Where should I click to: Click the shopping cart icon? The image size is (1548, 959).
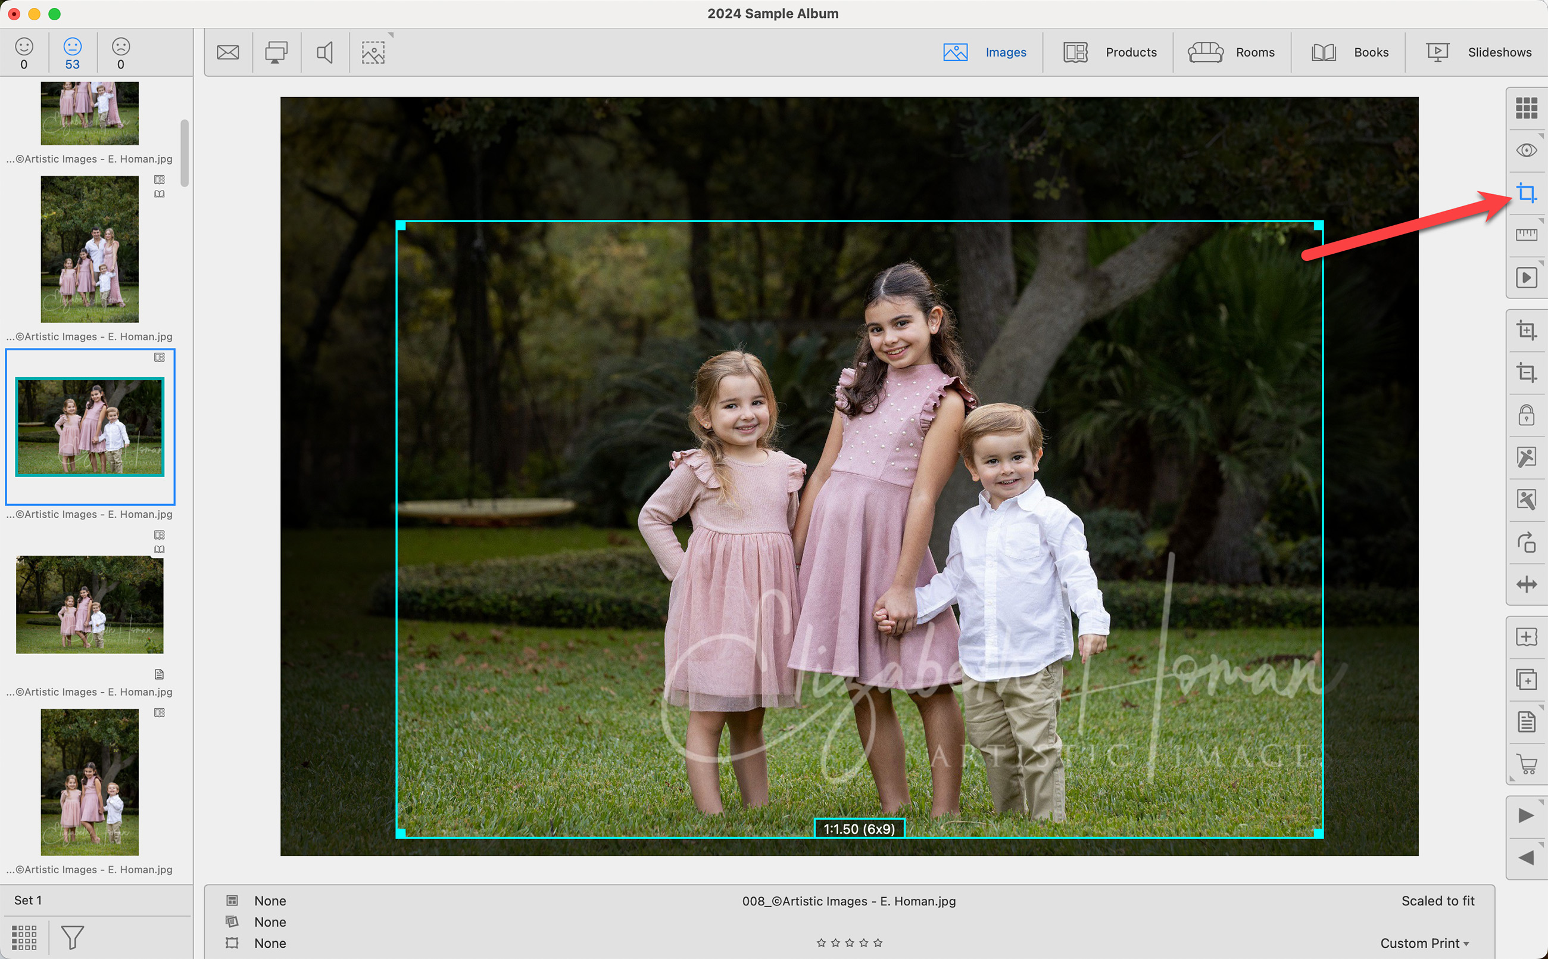point(1526,764)
